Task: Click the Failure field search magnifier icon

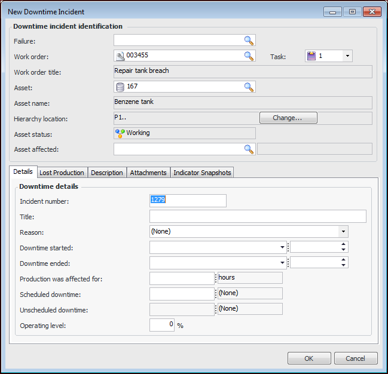Action: point(249,41)
